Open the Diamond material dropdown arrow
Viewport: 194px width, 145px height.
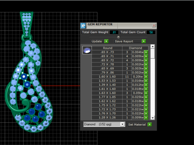pyautogui.click(x=122, y=124)
